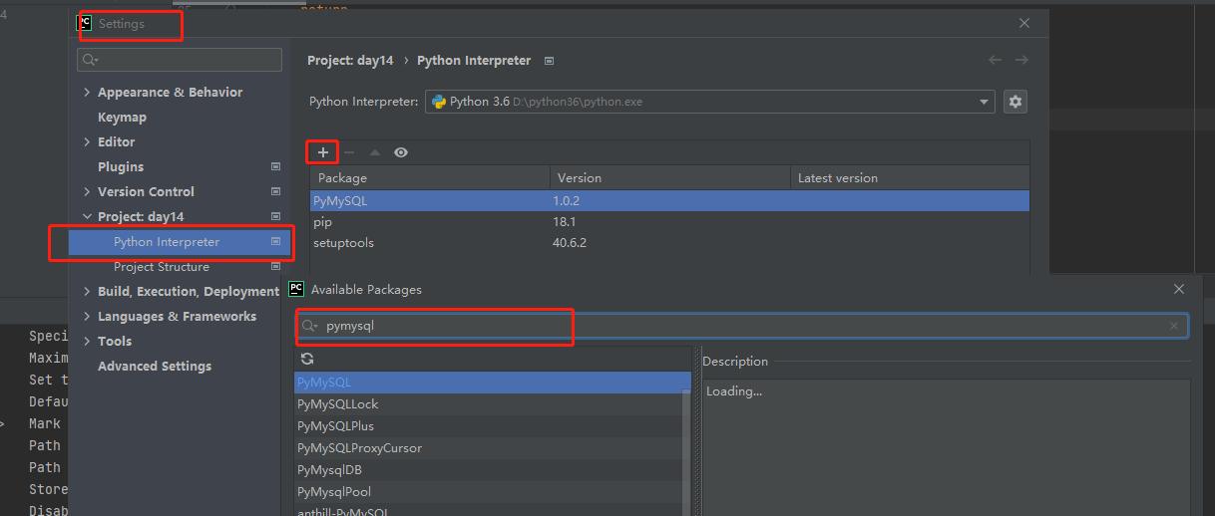Select PyMySQLPlus in available packages
1215x516 pixels.
click(488, 425)
